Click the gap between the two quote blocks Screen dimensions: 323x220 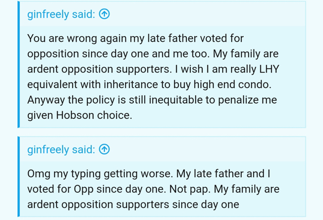coord(161,132)
